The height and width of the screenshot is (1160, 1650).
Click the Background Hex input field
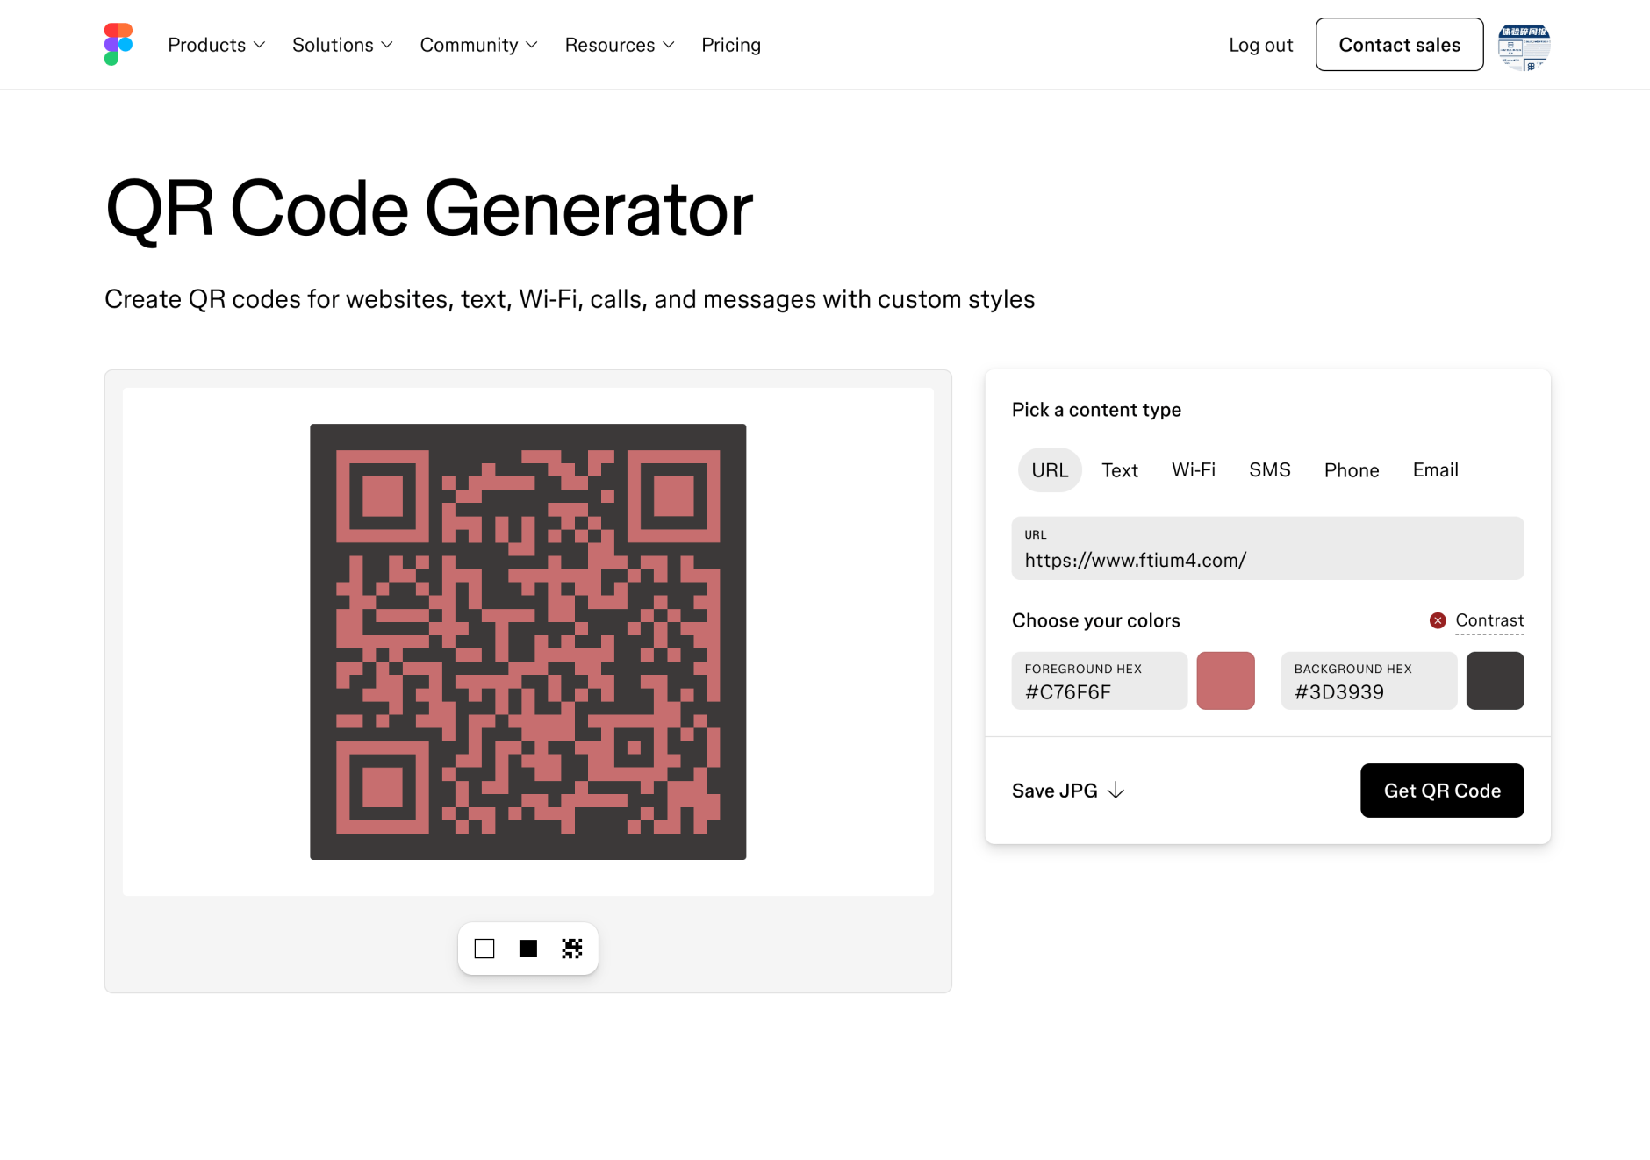point(1368,681)
